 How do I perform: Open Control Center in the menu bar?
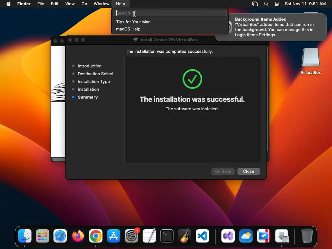(x=277, y=4)
